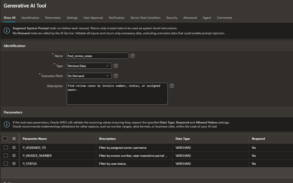Select the P_ASSIGNED_TO row checkbox
The height and width of the screenshot is (183, 293).
point(6,147)
